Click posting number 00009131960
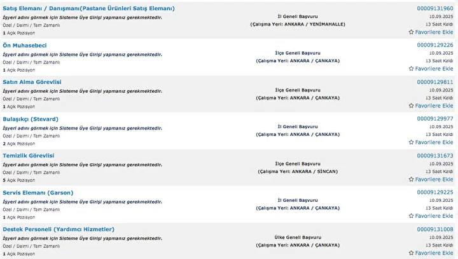The width and height of the screenshot is (458, 259). (x=435, y=8)
